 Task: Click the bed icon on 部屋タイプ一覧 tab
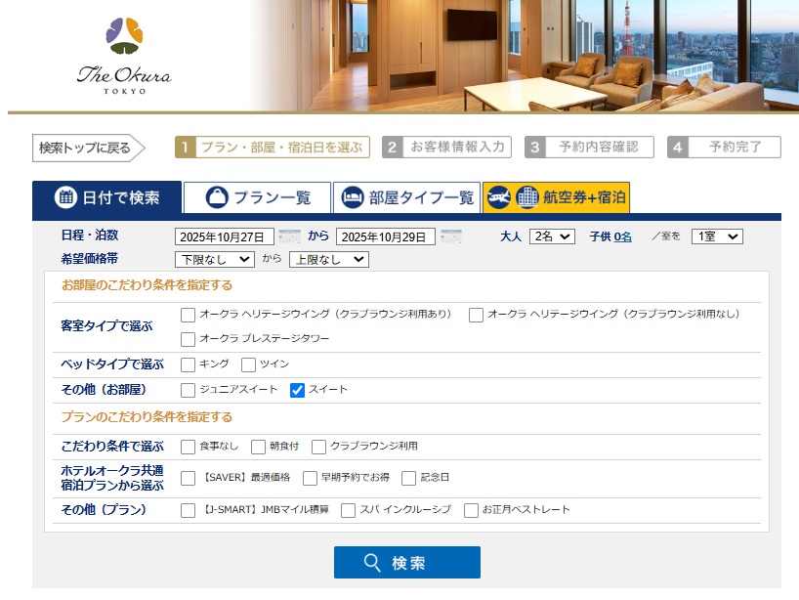click(352, 197)
